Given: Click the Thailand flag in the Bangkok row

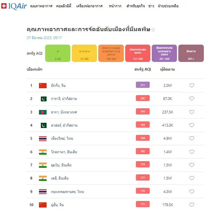Looking at the screenshot, I should [43, 192].
